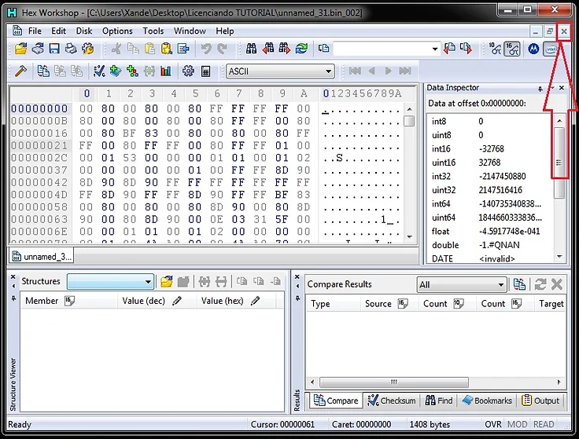Toggle decimal offset display (10) icon
Screen dimensions: 579x439
(495, 49)
